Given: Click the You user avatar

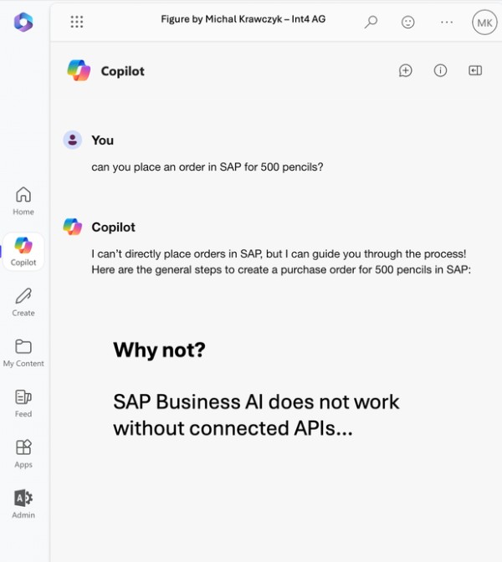Looking at the screenshot, I should tap(73, 140).
